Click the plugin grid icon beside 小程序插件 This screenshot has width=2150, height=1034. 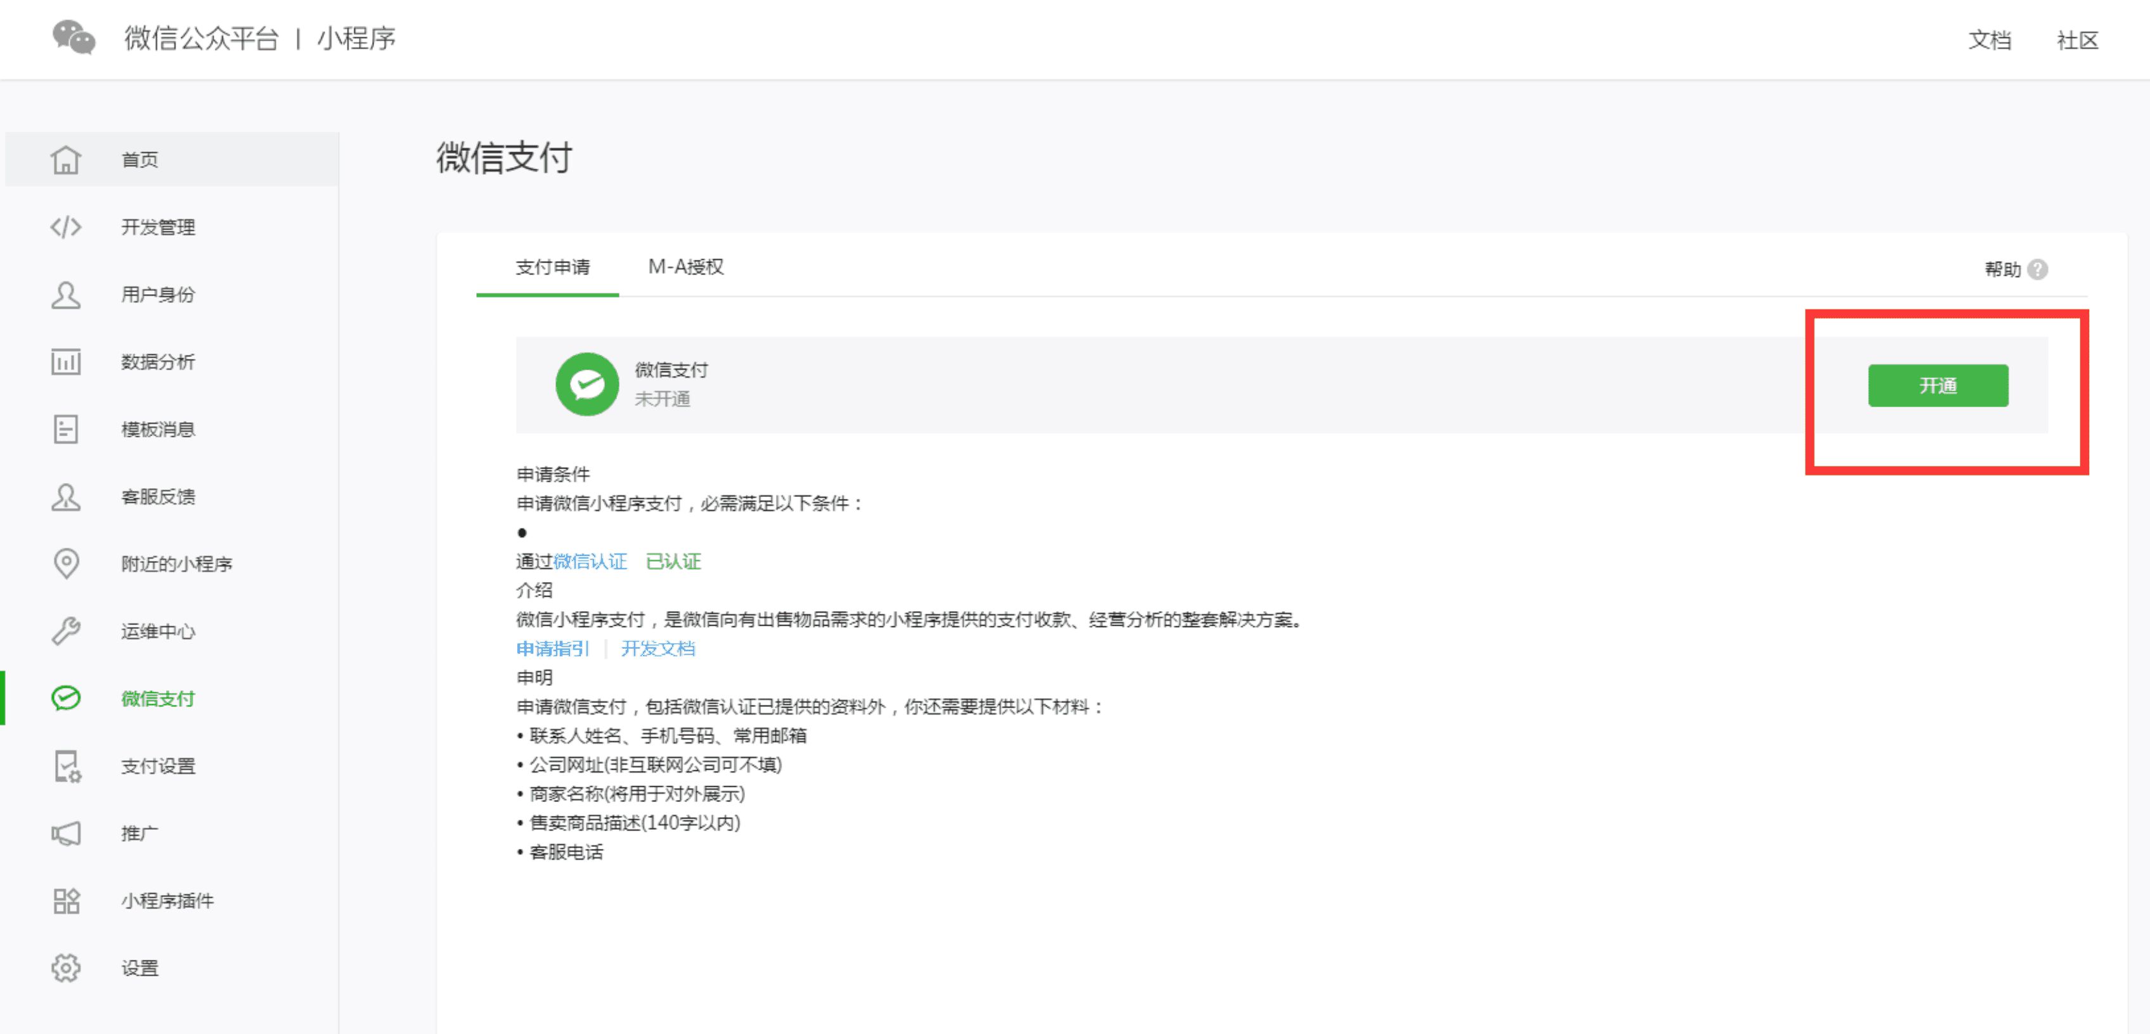(66, 902)
